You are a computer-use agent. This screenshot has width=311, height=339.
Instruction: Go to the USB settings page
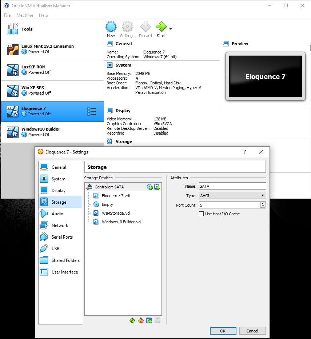pos(60,249)
